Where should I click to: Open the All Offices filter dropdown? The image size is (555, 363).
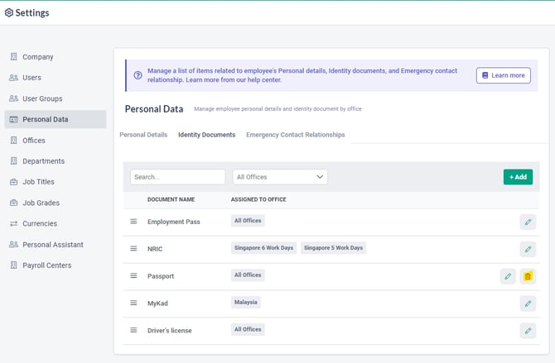coord(280,177)
